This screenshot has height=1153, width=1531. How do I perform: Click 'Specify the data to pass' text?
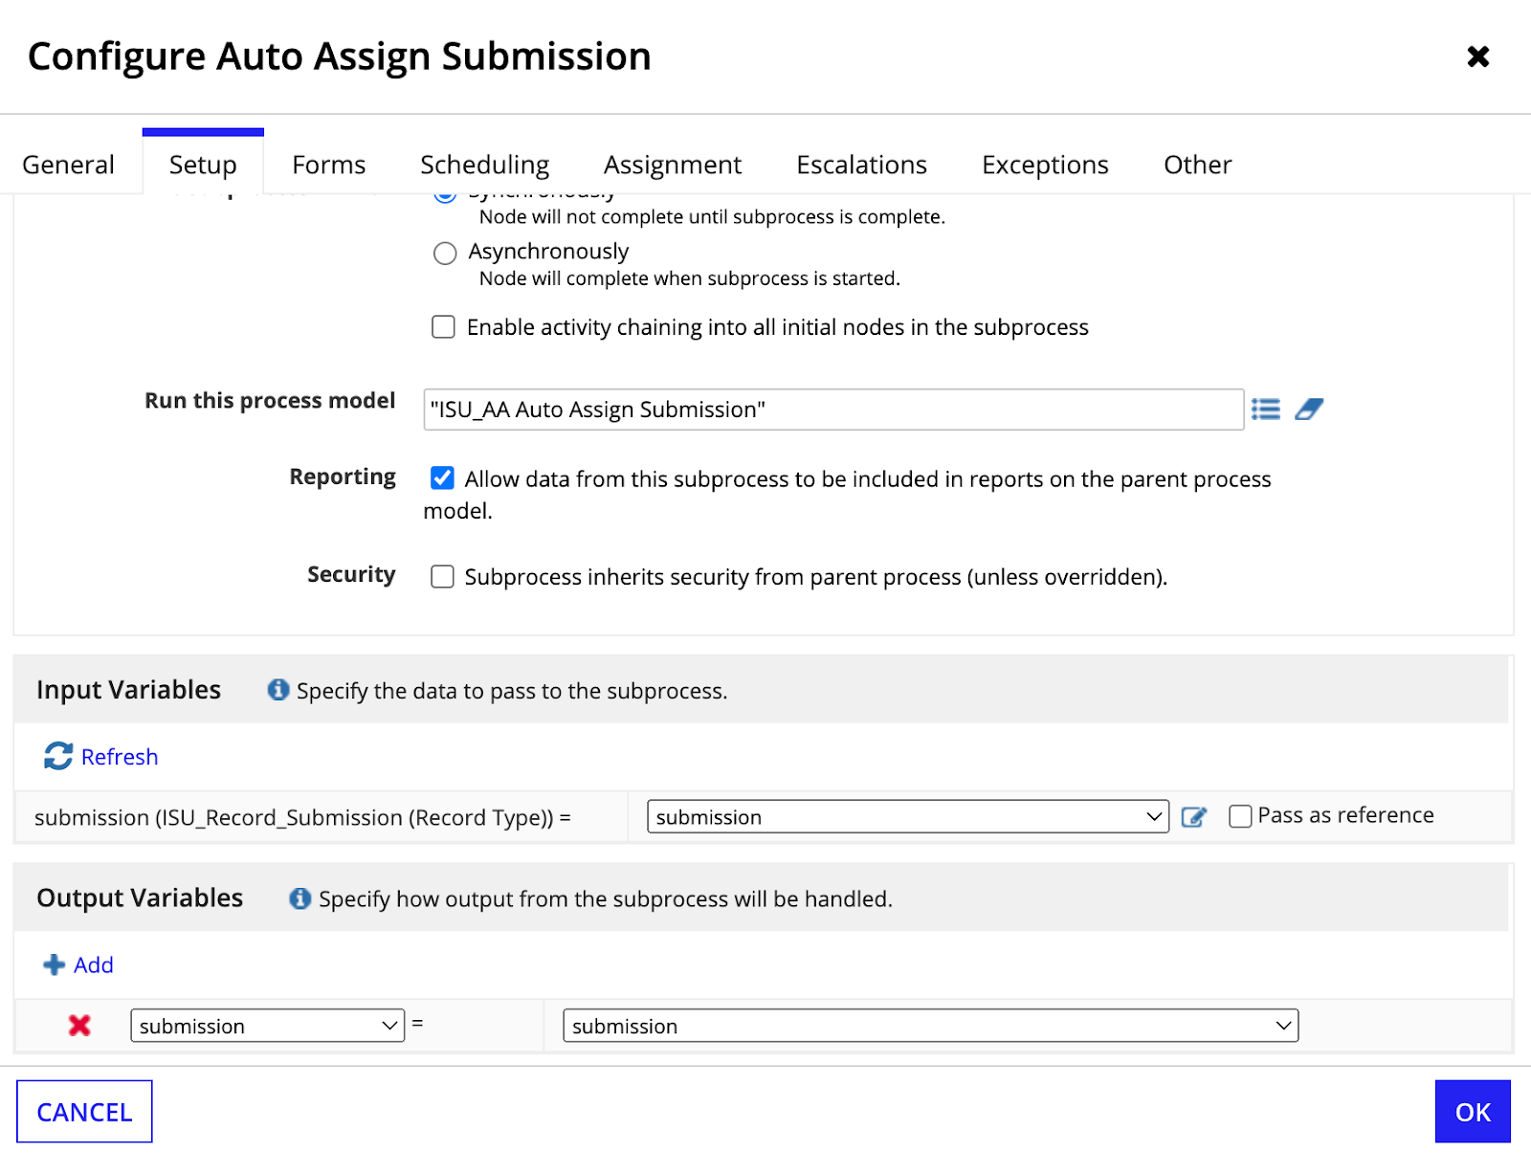512,691
